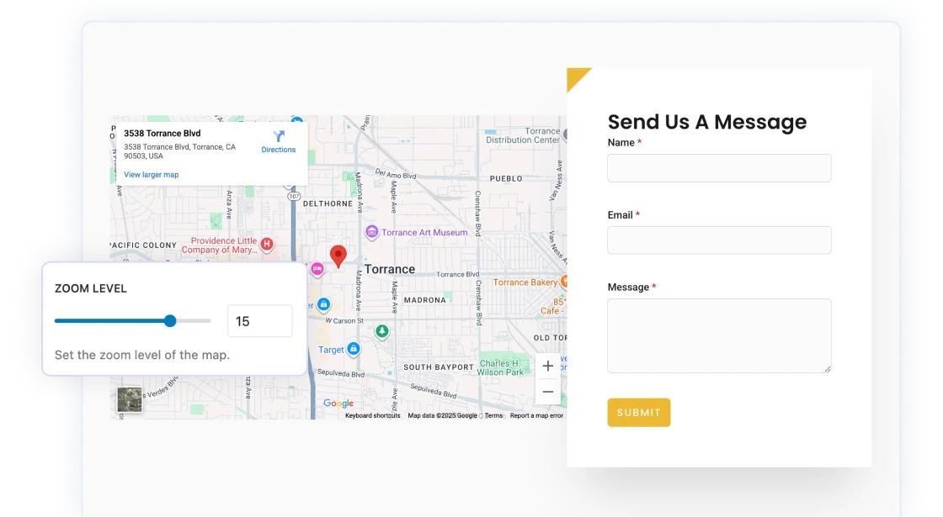Open the View larger map link
943x517 pixels.
click(x=152, y=175)
